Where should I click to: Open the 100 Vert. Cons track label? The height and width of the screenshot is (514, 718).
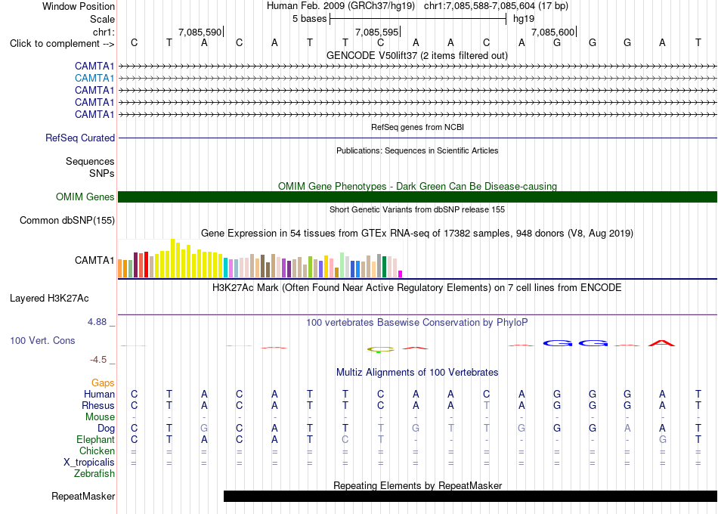42,340
